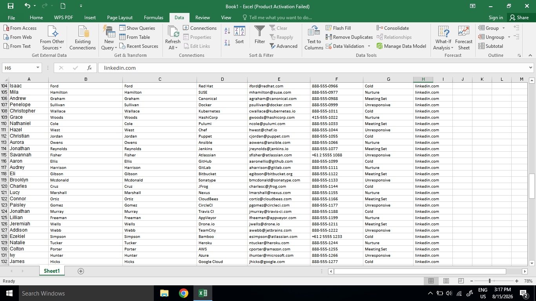The width and height of the screenshot is (536, 301).
Task: Open the Sort dialog
Action: (x=239, y=35)
